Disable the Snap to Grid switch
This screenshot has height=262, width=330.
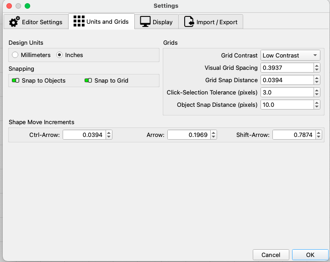[88, 81]
